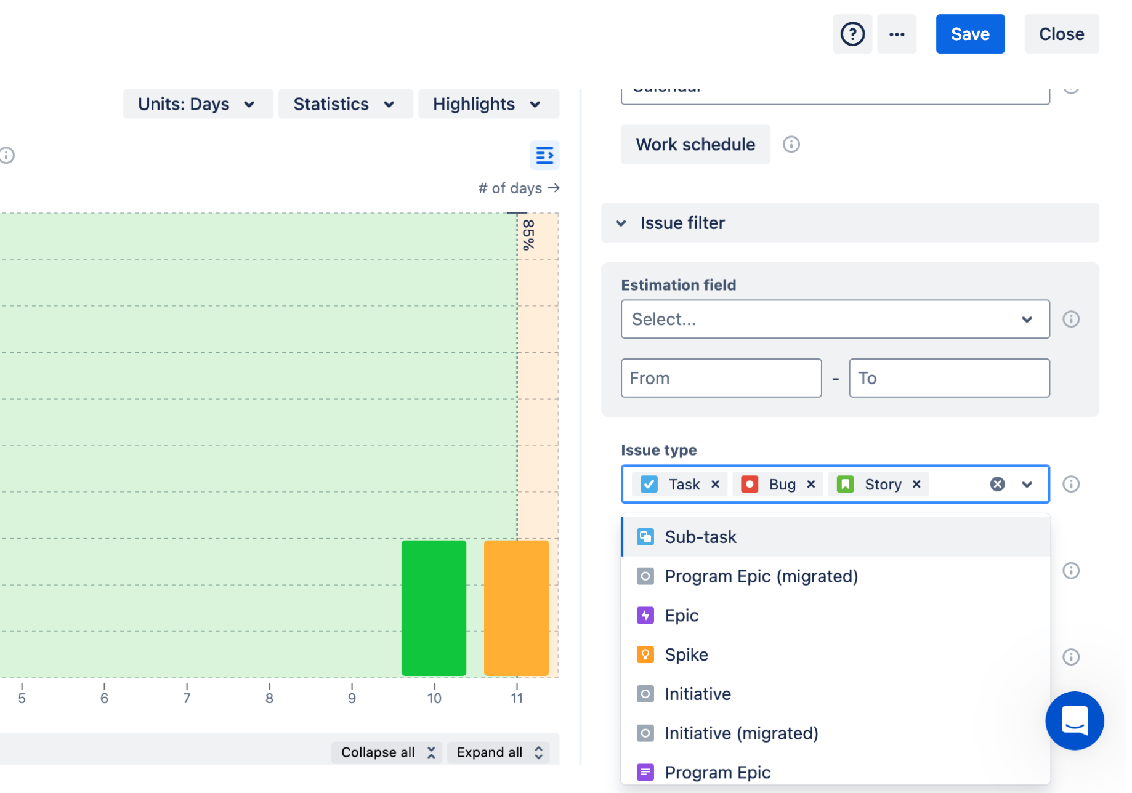The image size is (1132, 793).
Task: Click the purple Epic lightning icon
Action: click(x=645, y=615)
